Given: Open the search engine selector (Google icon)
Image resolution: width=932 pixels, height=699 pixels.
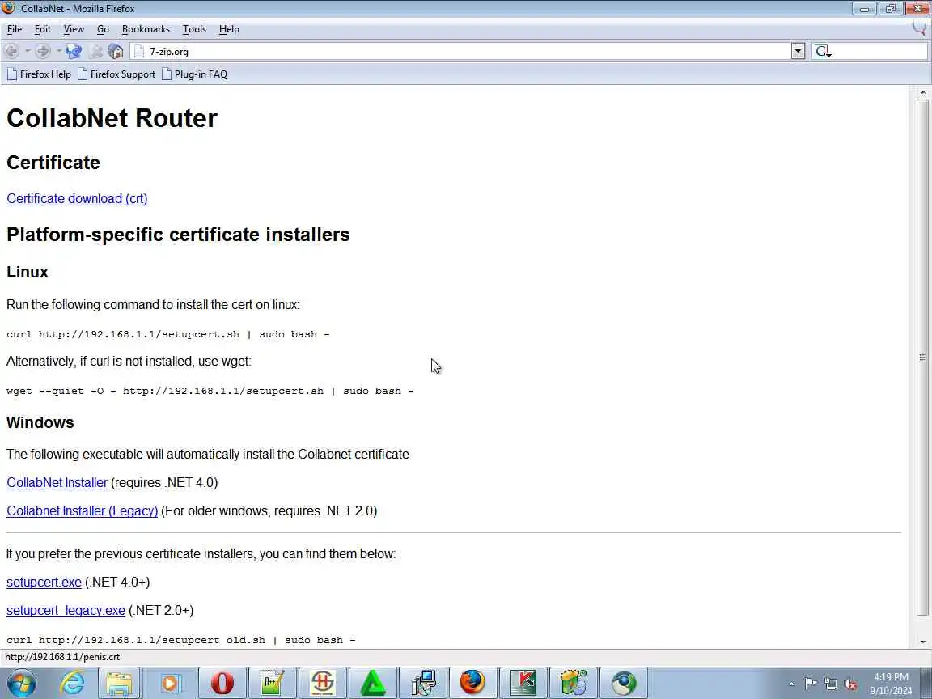Looking at the screenshot, I should pos(822,51).
